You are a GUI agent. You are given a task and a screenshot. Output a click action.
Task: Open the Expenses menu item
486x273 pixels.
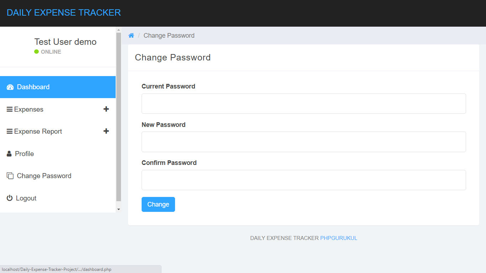pos(28,109)
